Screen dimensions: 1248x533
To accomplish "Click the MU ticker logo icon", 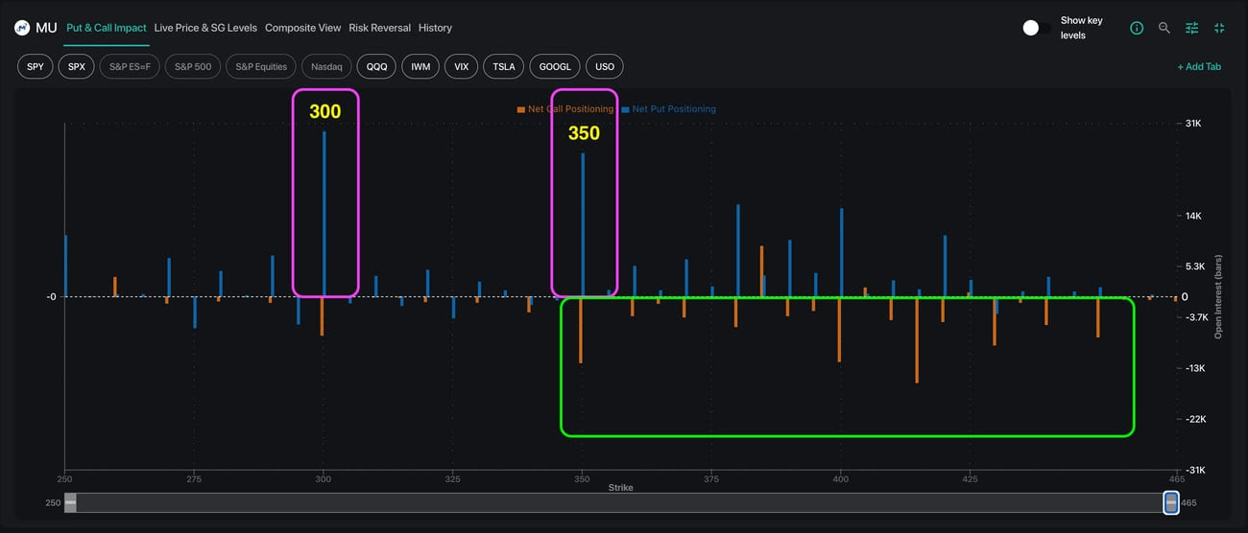I will pyautogui.click(x=22, y=28).
